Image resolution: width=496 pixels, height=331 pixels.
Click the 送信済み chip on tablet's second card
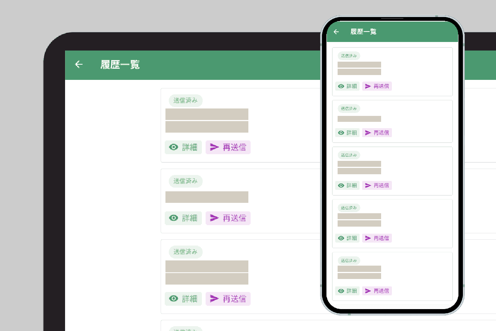point(186,181)
